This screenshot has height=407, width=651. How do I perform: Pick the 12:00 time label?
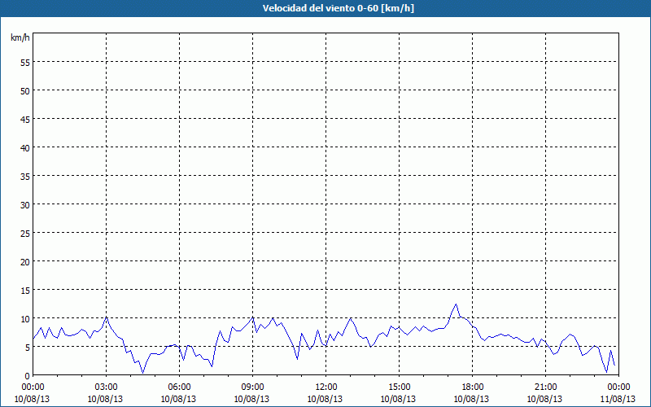(x=326, y=387)
